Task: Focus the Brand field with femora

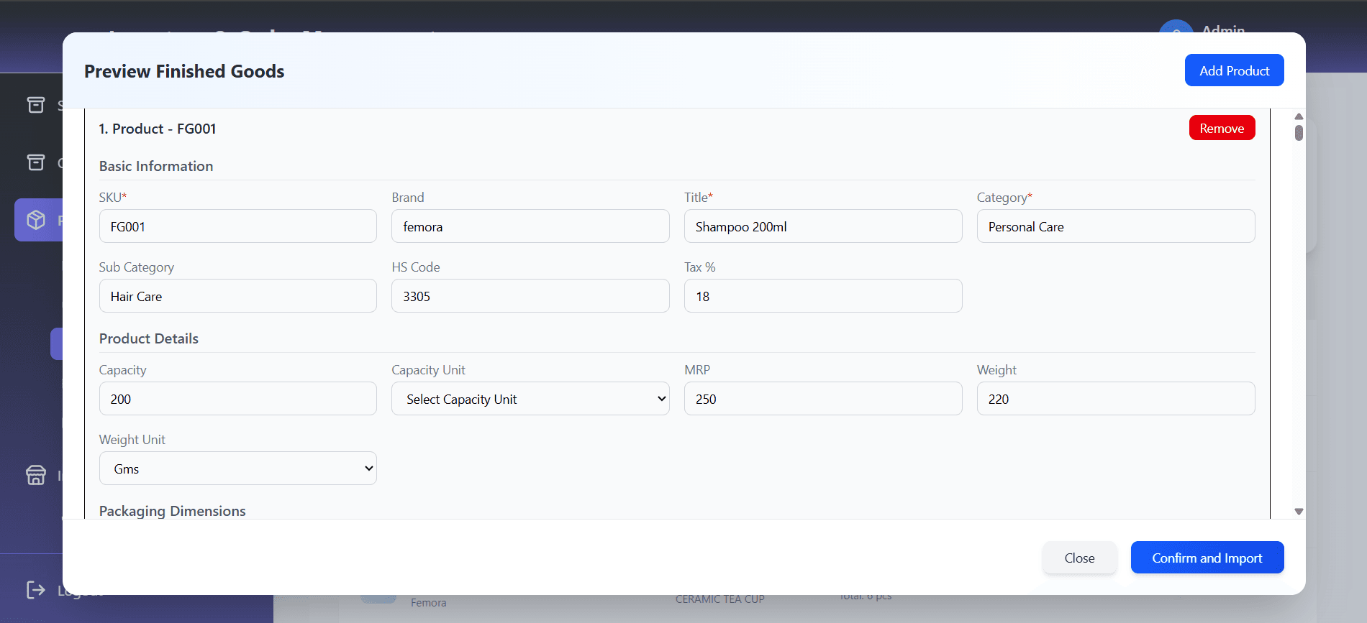Action: 530,226
